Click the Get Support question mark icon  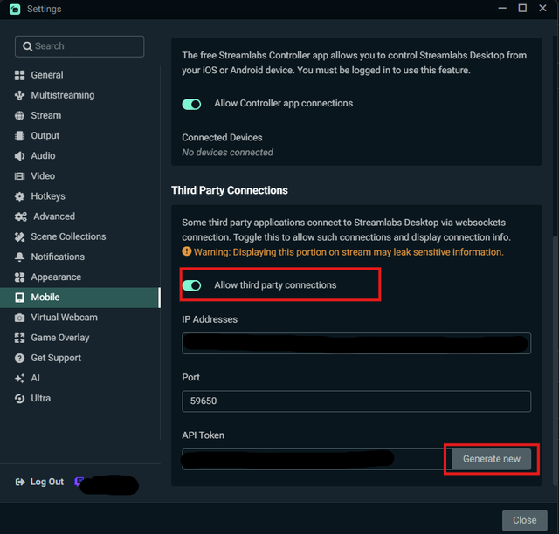[x=19, y=358]
